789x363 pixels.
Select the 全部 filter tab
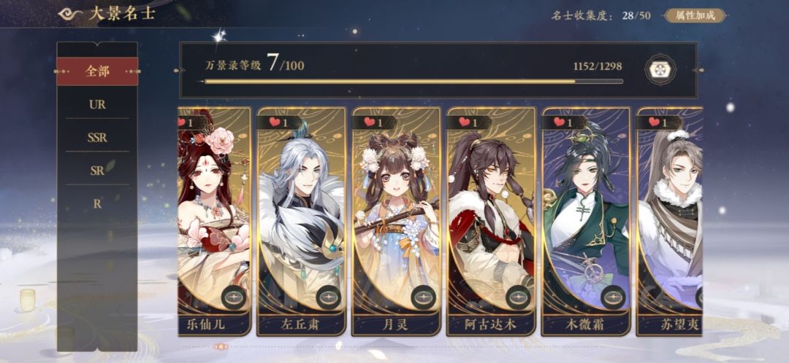coord(97,71)
